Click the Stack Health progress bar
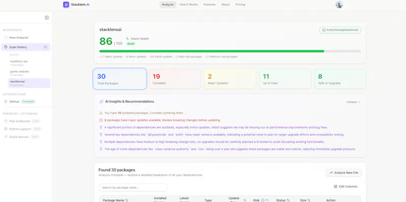The image size is (406, 202). (230, 51)
